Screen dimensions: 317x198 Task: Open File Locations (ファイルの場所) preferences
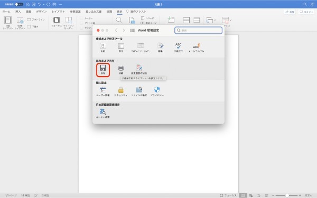point(139,91)
